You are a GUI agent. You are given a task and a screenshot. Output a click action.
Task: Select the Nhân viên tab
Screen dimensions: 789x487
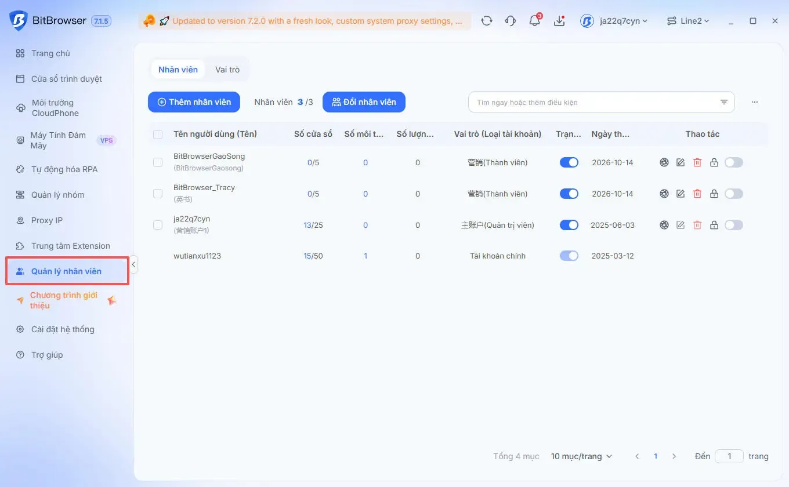click(178, 70)
